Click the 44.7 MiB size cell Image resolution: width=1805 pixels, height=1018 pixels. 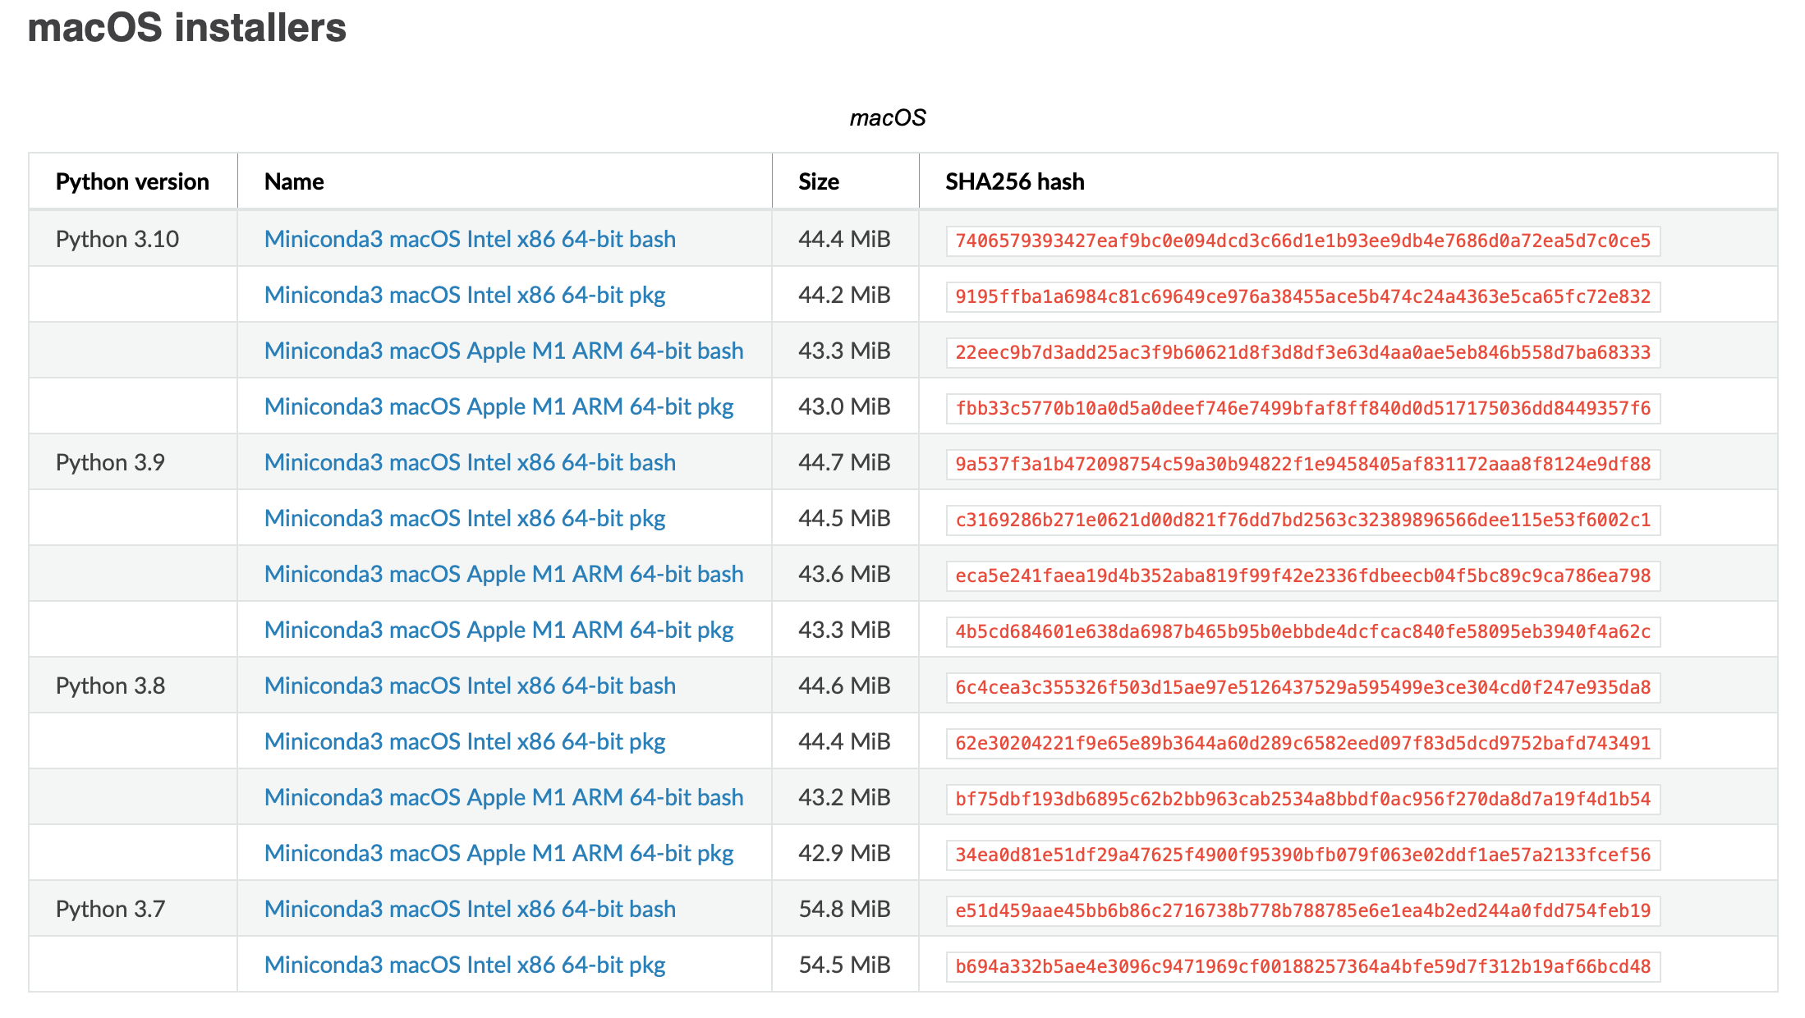pos(844,462)
